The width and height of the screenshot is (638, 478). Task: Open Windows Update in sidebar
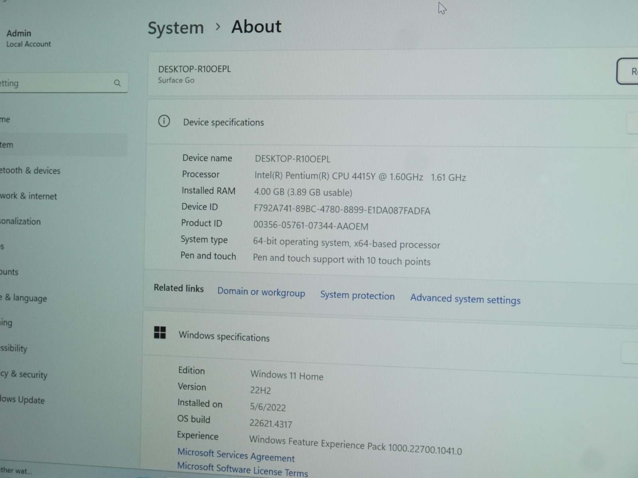pyautogui.click(x=22, y=400)
